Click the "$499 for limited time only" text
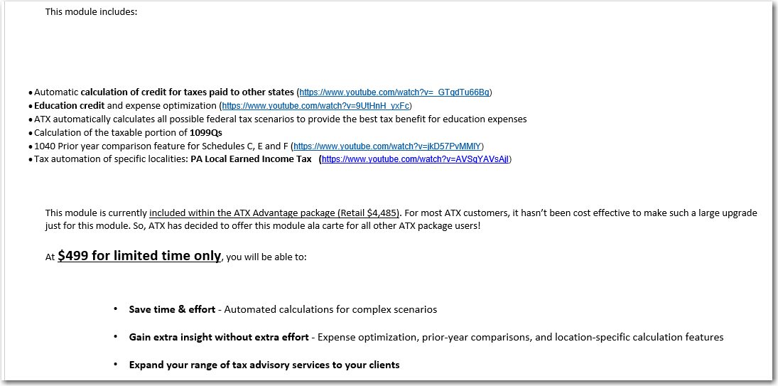 coord(139,256)
